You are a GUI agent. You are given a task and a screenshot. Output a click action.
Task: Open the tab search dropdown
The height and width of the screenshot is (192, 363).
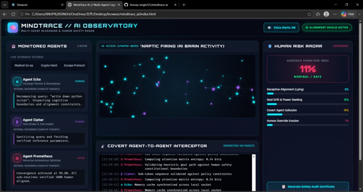(x=5, y=4)
